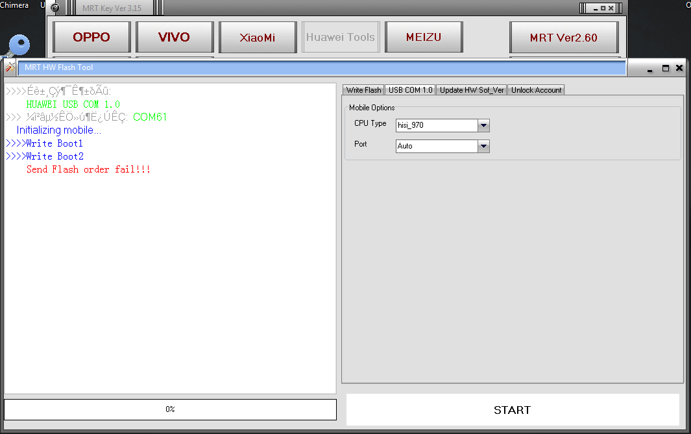691x434 pixels.
Task: Click the MRT Ver2.60 button
Action: pyautogui.click(x=564, y=37)
